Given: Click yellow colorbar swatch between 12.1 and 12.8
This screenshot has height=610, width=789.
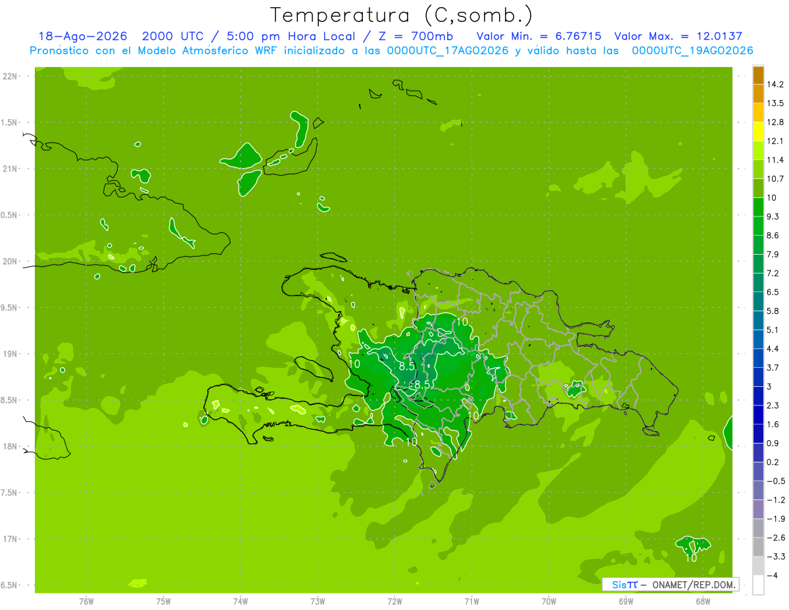Looking at the screenshot, I should (x=758, y=132).
